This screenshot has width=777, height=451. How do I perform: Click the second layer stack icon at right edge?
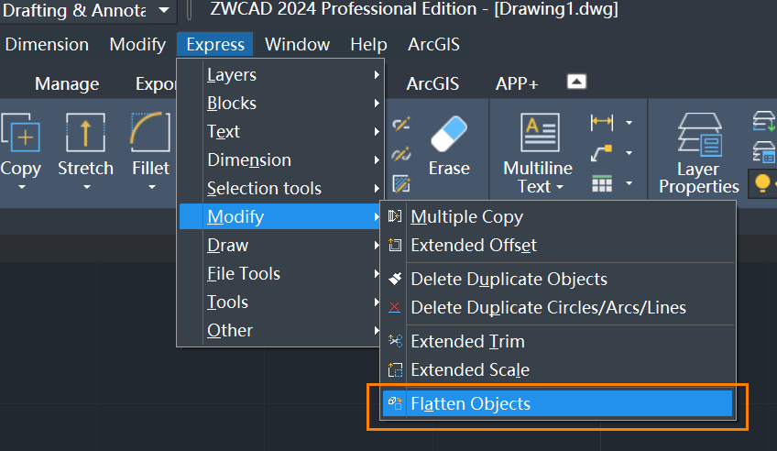tap(764, 152)
